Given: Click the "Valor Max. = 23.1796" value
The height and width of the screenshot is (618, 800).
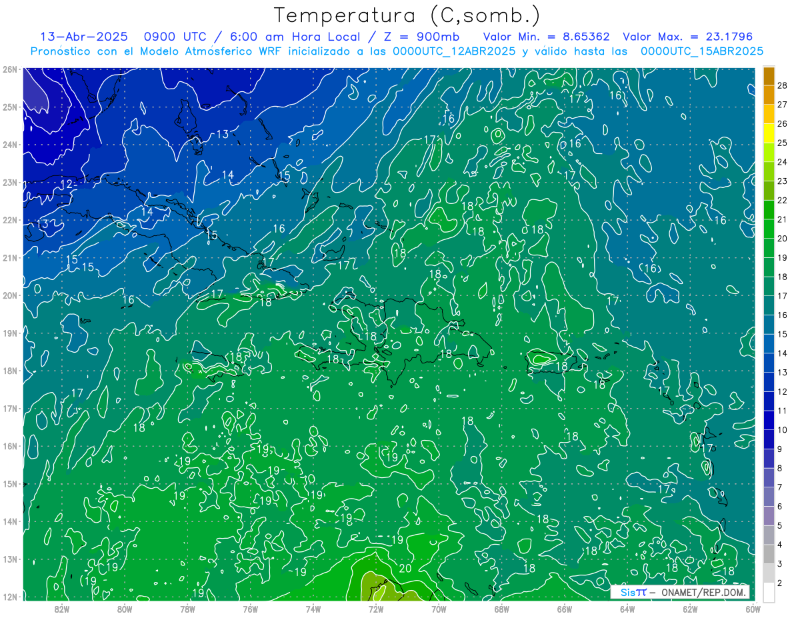Looking at the screenshot, I should 688,37.
